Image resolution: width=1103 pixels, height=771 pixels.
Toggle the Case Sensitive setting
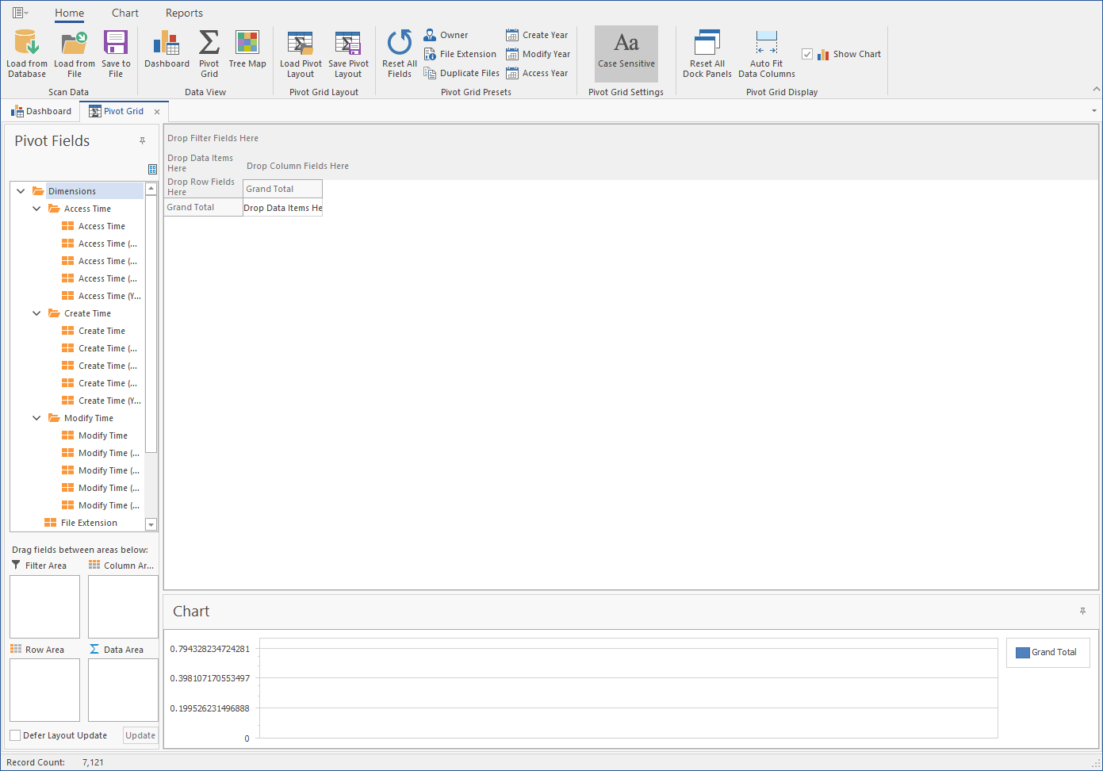point(626,54)
